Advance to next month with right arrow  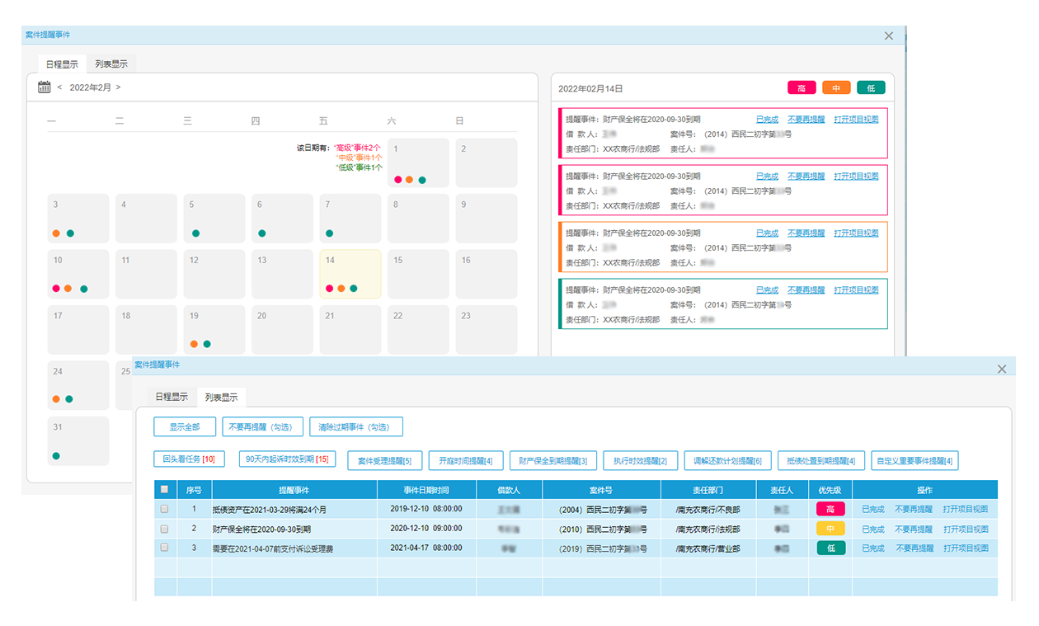118,87
